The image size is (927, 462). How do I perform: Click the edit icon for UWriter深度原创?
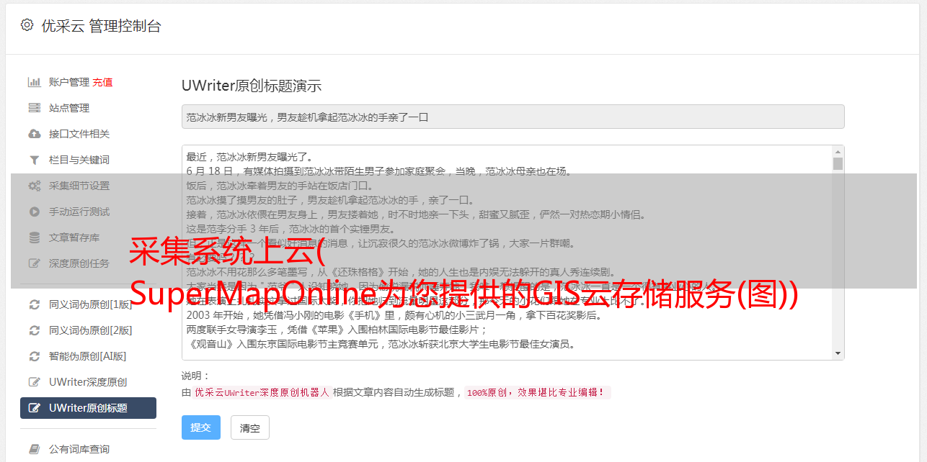pyautogui.click(x=34, y=382)
